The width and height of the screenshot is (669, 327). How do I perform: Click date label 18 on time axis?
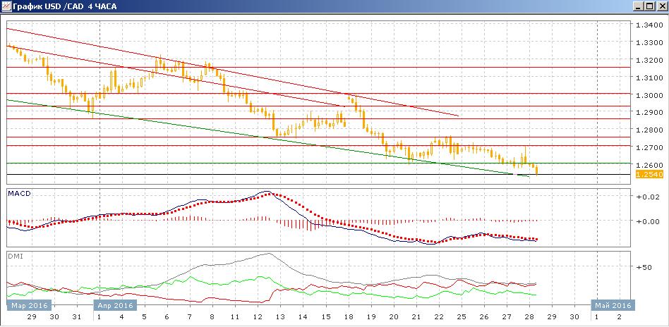tap(349, 317)
